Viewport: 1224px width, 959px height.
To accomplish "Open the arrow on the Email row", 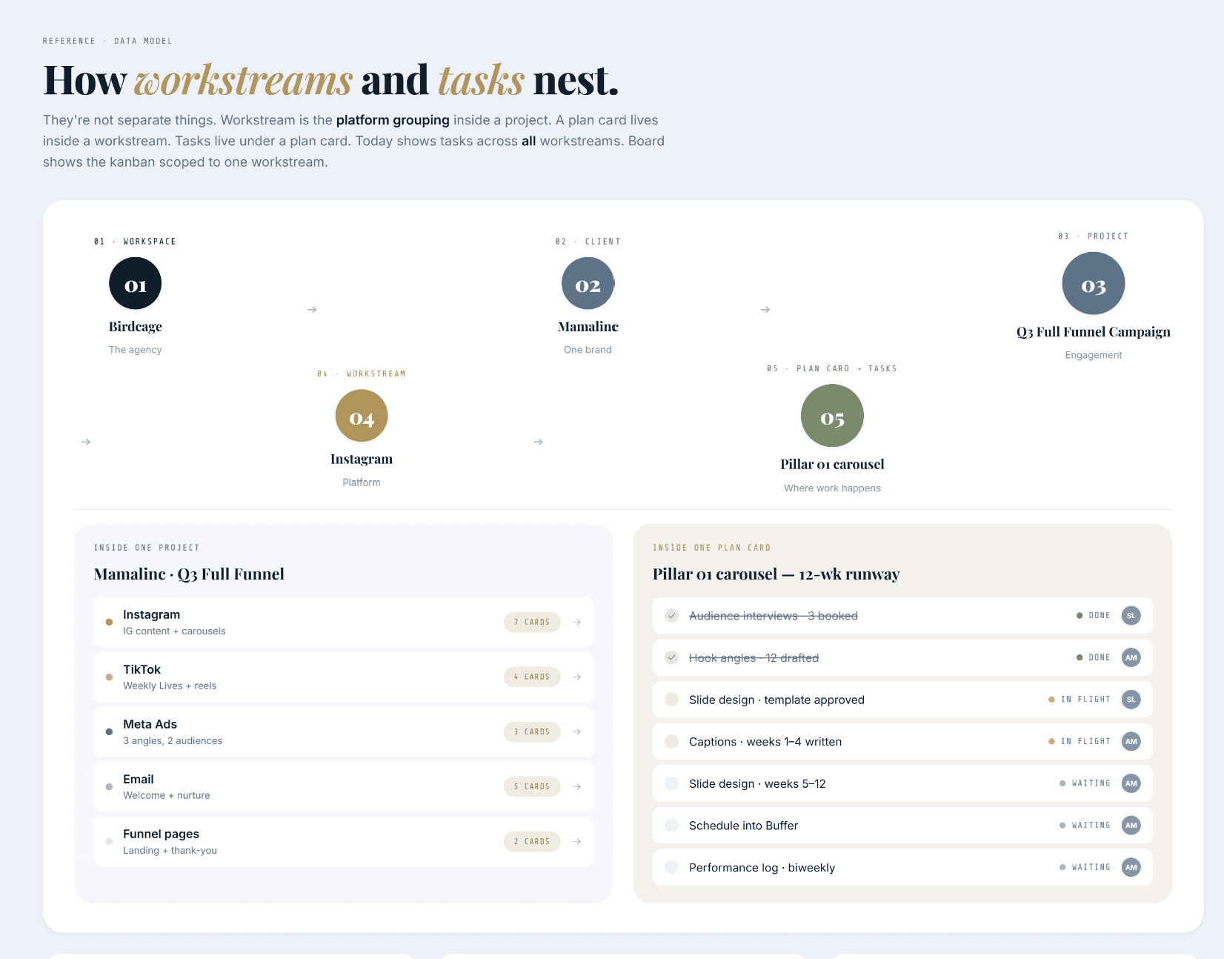I will coord(577,786).
